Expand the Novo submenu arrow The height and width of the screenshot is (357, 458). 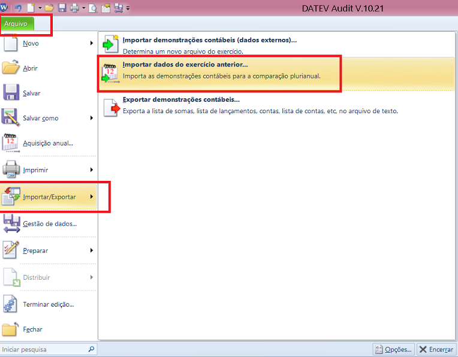92,43
